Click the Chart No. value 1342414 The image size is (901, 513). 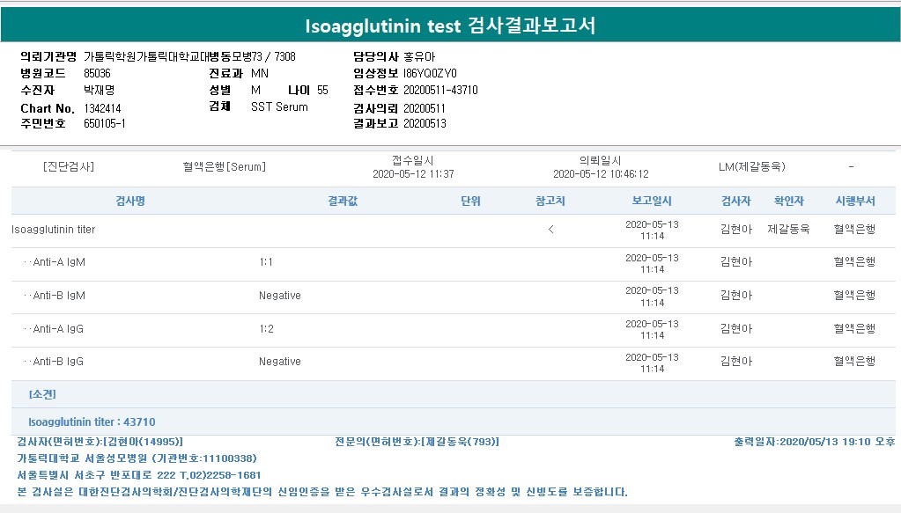103,108
